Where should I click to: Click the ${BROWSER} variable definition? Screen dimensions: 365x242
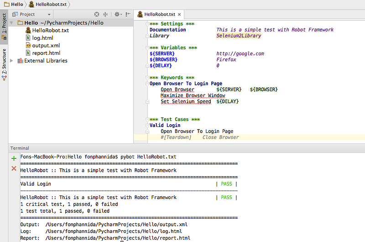pyautogui.click(x=163, y=60)
